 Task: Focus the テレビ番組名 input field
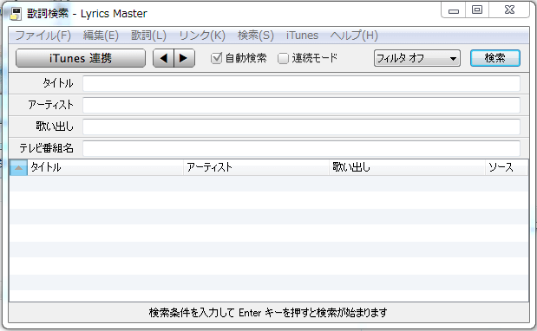(x=301, y=148)
